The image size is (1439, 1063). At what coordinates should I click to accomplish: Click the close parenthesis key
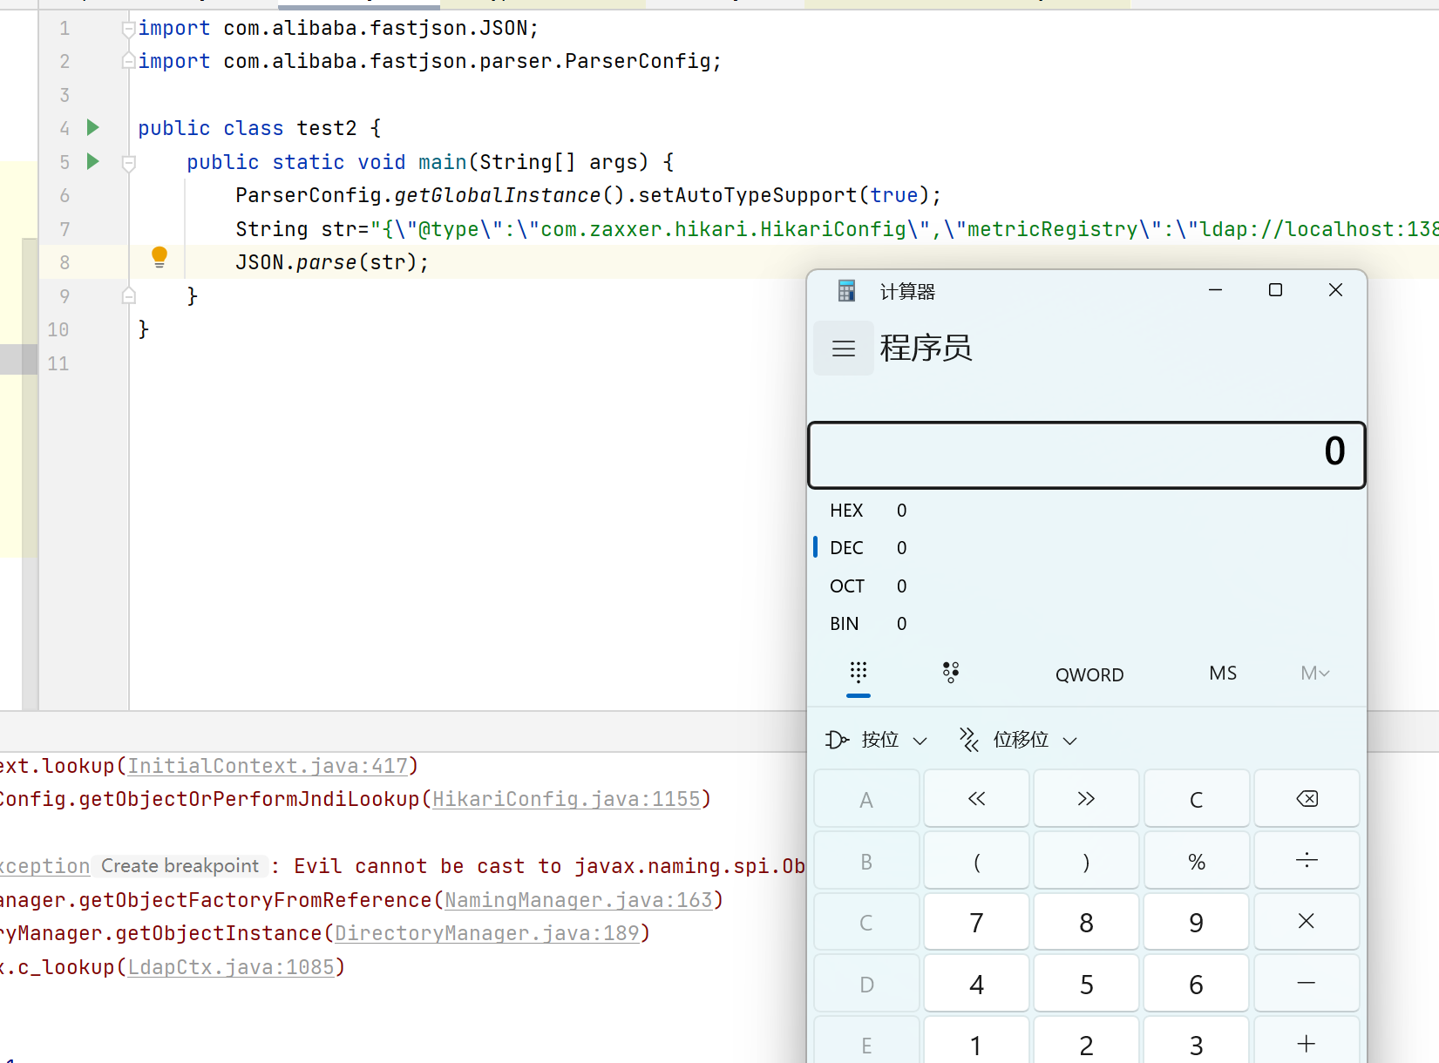point(1086,861)
